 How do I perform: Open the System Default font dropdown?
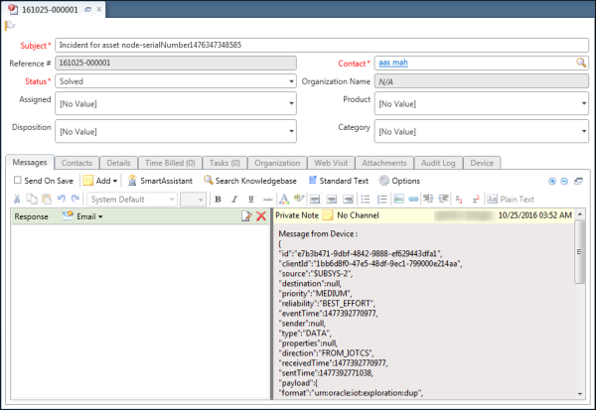pos(132,200)
